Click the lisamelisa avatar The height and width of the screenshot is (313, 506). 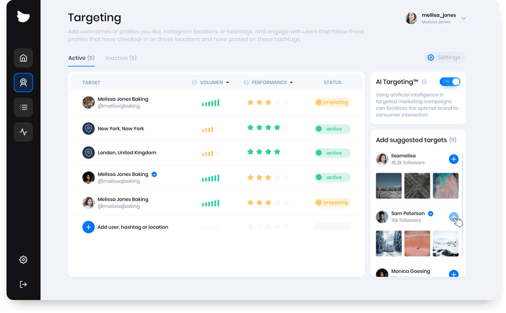(382, 159)
